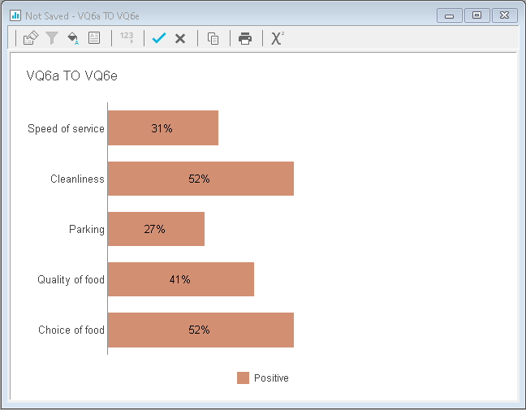Select the Positive legend color swatch
The width and height of the screenshot is (526, 410).
click(243, 378)
